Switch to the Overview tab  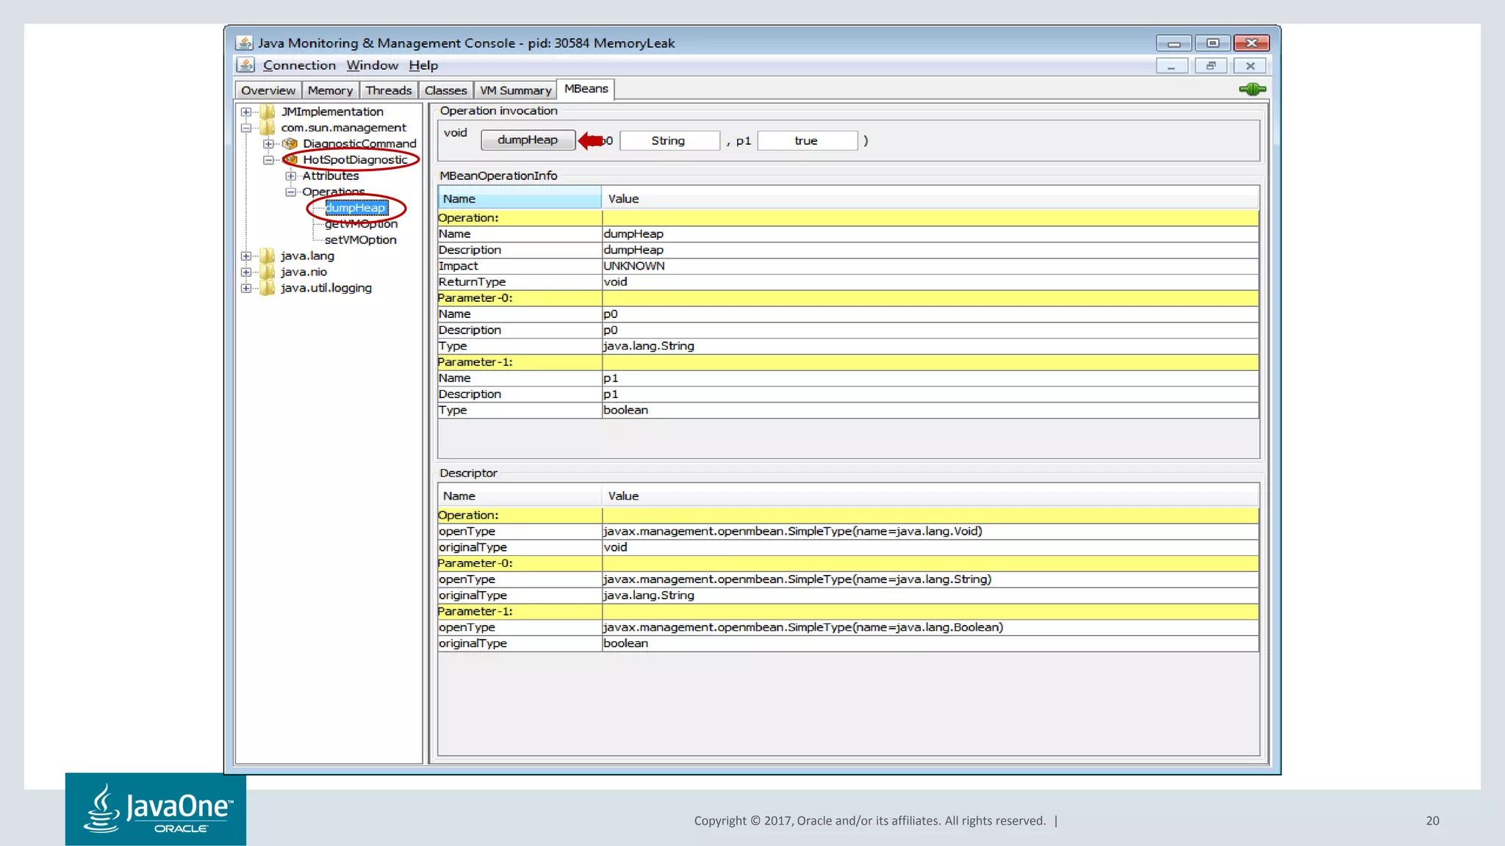[268, 90]
